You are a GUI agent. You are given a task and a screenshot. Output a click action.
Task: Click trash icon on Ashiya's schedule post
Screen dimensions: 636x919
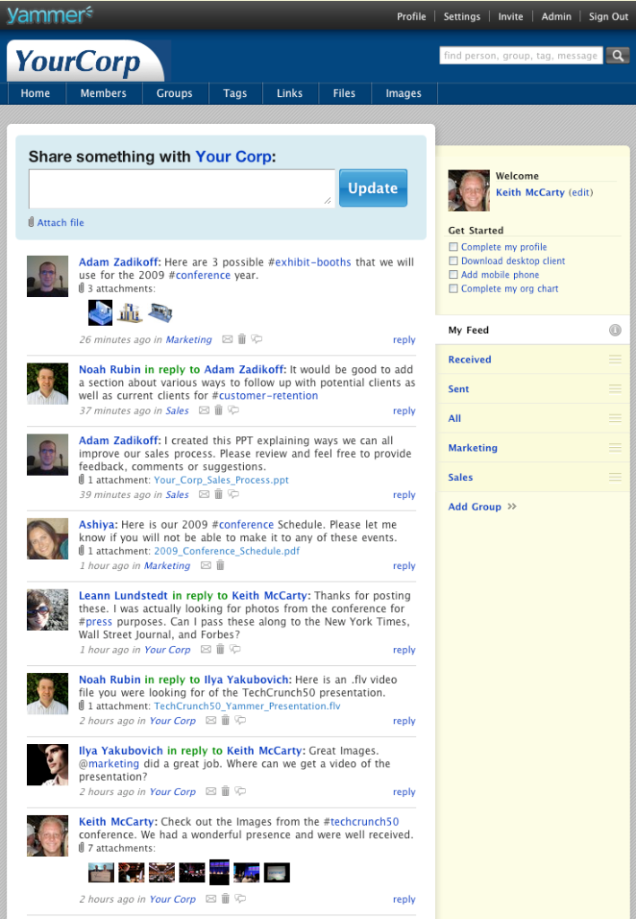click(220, 565)
